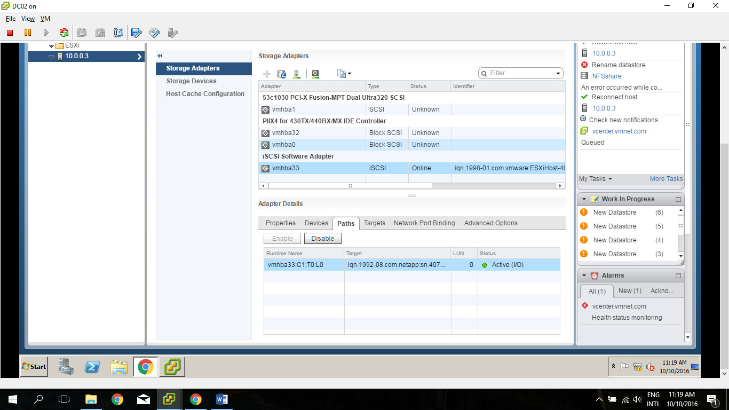729x410 pixels.
Task: Sort by the Type column header
Action: [x=386, y=86]
